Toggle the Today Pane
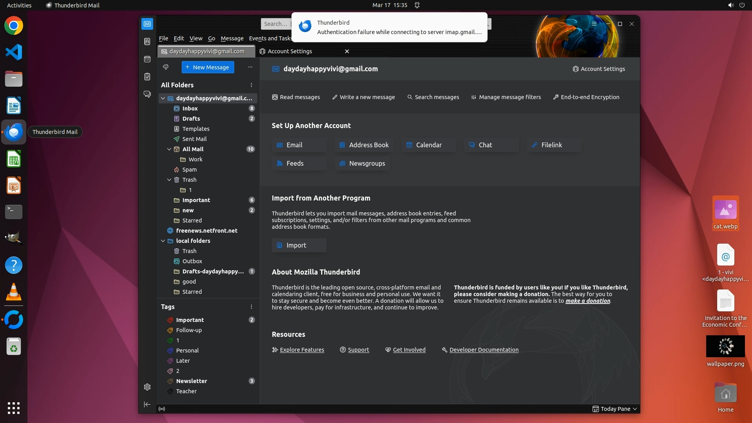 (615, 409)
